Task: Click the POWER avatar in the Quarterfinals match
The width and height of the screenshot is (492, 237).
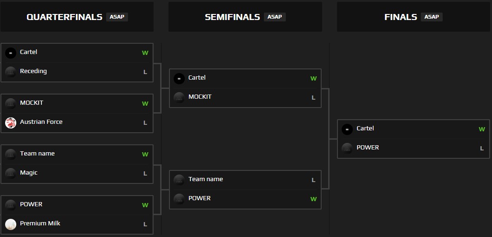Action: tap(11, 205)
